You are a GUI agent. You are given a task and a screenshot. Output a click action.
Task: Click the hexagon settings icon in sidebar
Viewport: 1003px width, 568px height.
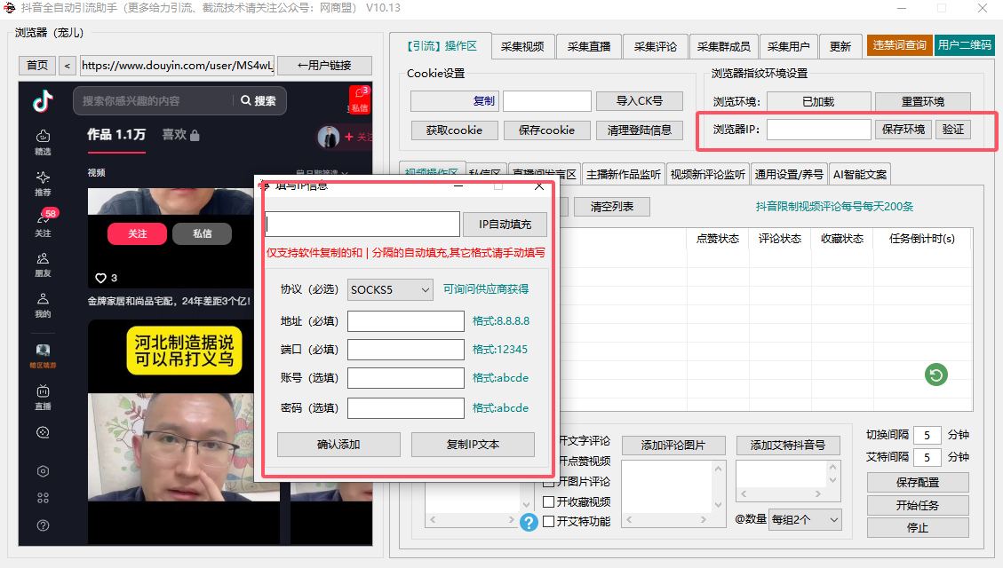[x=43, y=471]
